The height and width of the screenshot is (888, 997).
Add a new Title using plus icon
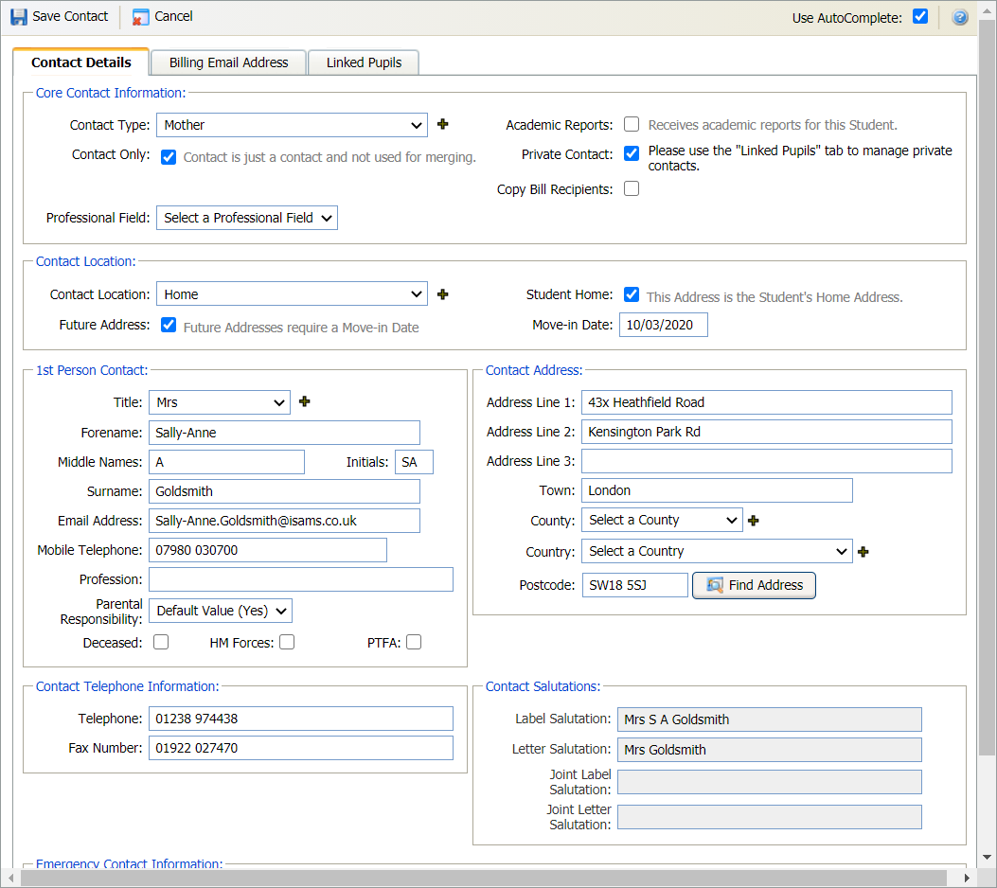[x=304, y=401]
